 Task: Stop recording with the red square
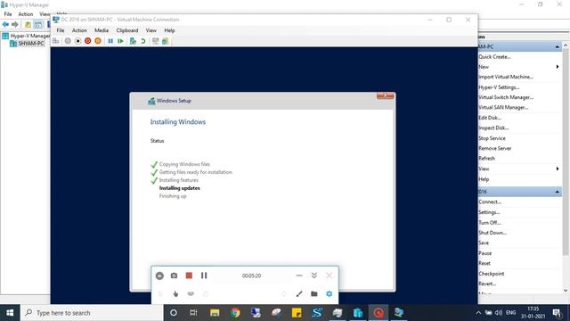pyautogui.click(x=189, y=276)
